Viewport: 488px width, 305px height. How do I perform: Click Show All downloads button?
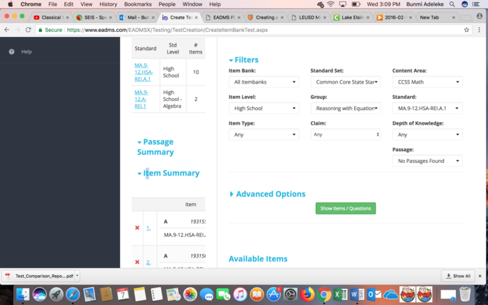point(457,276)
